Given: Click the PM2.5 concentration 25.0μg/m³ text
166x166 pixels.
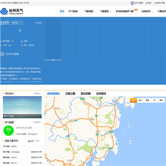Looking at the screenshot, I should [x=27, y=134].
